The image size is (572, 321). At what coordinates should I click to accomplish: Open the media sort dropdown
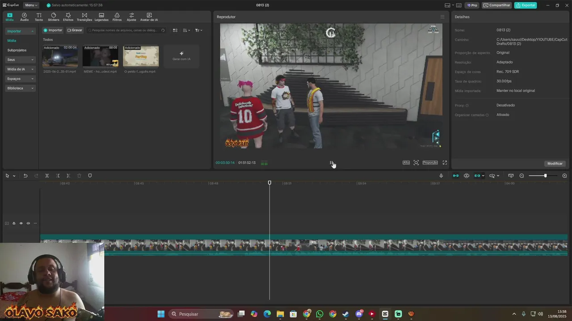[186, 30]
